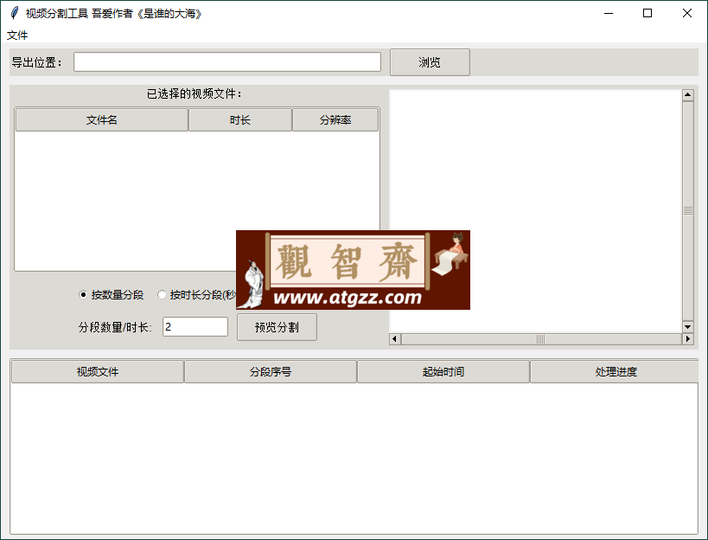Screen dimensions: 708x540
Task: Minimize the 视频分割工具 window
Action: [x=609, y=13]
